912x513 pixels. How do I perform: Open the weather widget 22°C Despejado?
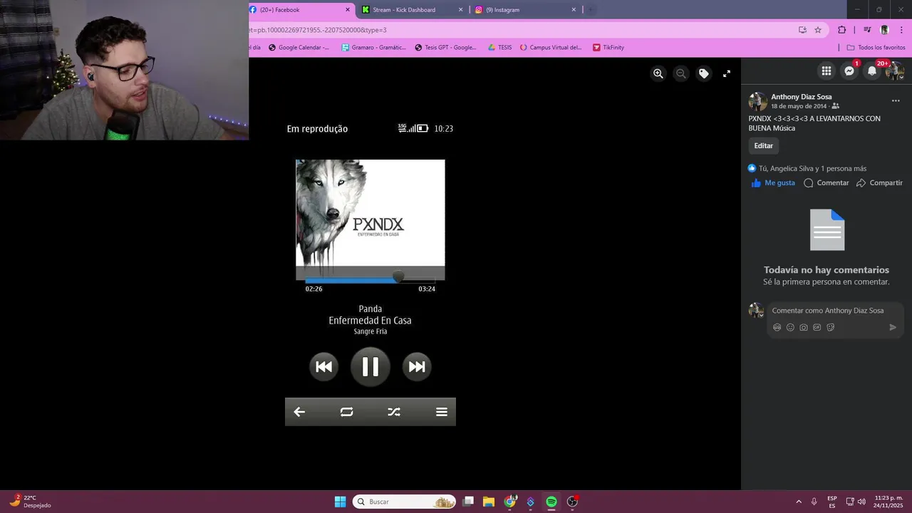pos(30,502)
